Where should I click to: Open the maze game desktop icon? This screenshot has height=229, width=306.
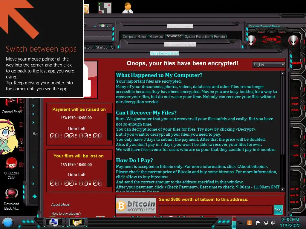coord(105,8)
